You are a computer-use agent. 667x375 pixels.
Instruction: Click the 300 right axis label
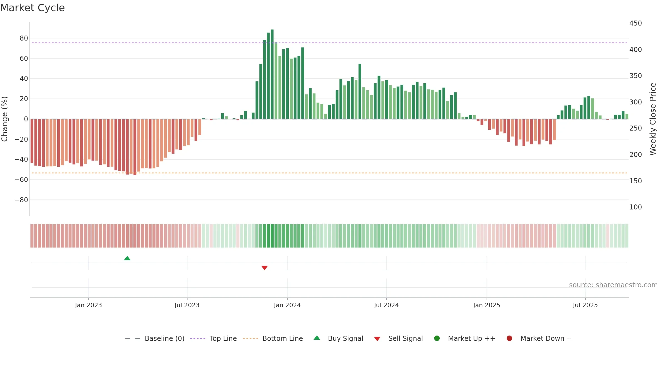click(636, 102)
